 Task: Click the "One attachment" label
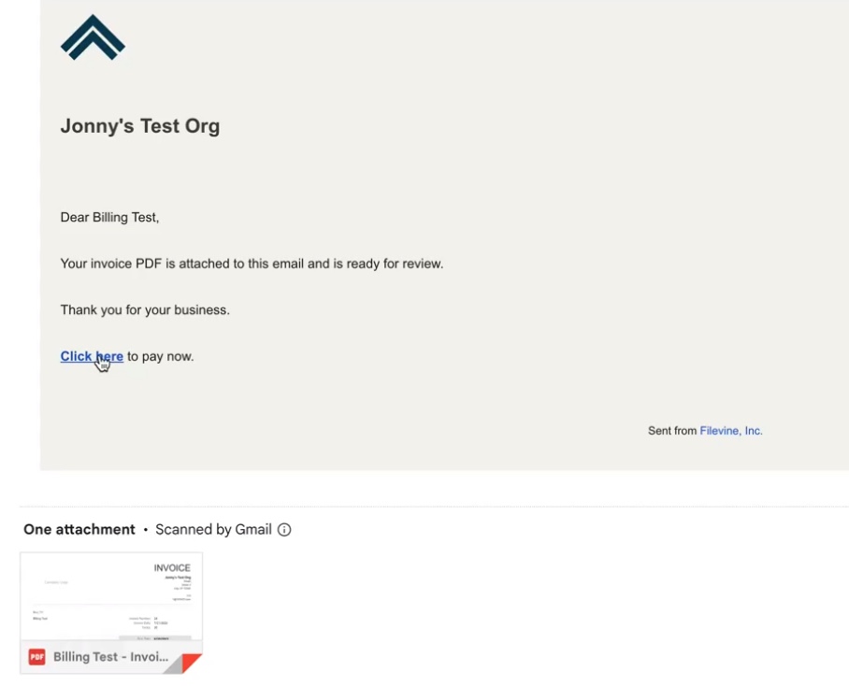(79, 530)
